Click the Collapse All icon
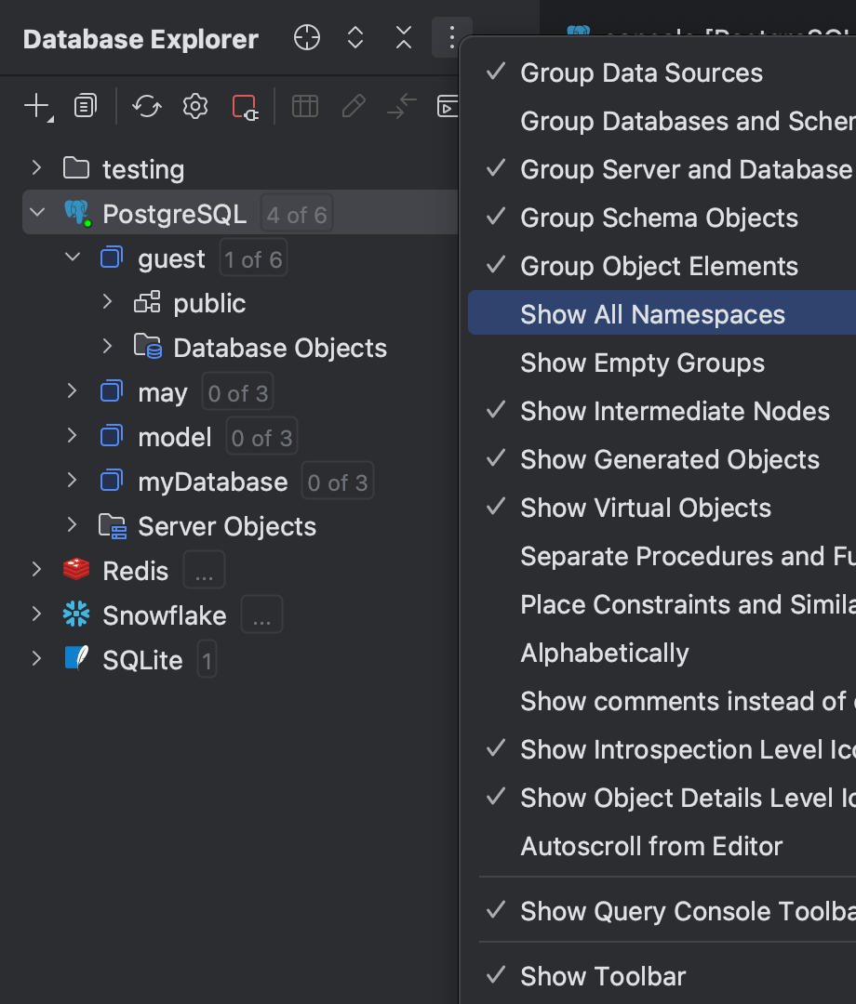Viewport: 856px width, 1004px height. coord(403,37)
